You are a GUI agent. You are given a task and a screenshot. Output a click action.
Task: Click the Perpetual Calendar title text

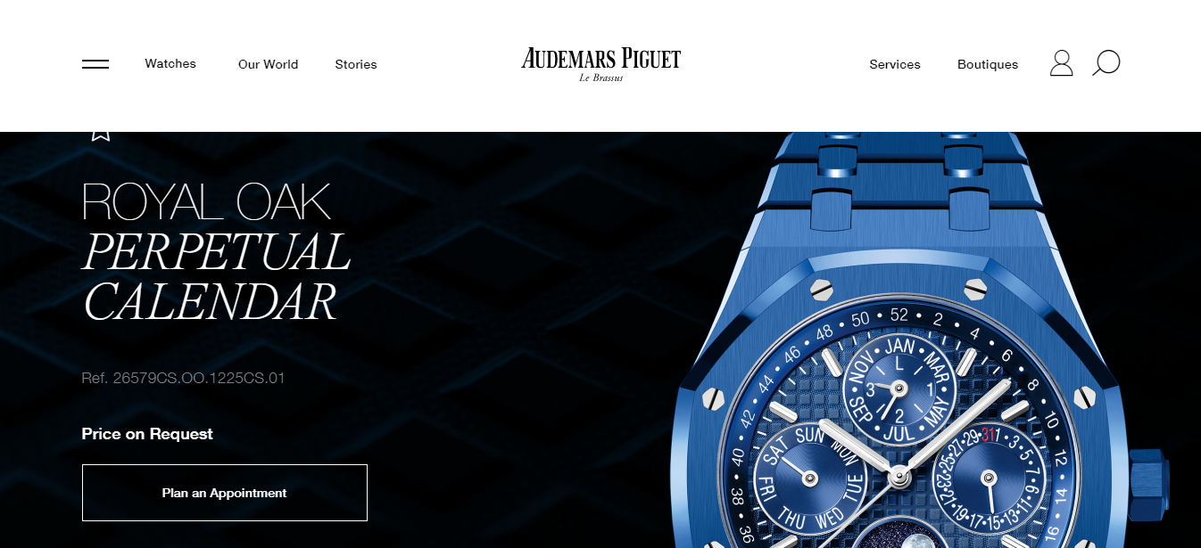pyautogui.click(x=217, y=277)
